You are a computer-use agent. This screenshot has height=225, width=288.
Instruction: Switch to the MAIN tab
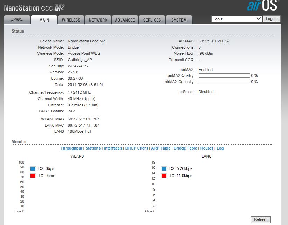coord(44,20)
